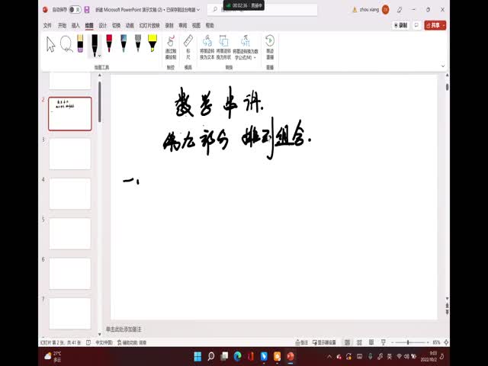Click the title bar search box
The height and width of the screenshot is (366, 488).
point(262,10)
